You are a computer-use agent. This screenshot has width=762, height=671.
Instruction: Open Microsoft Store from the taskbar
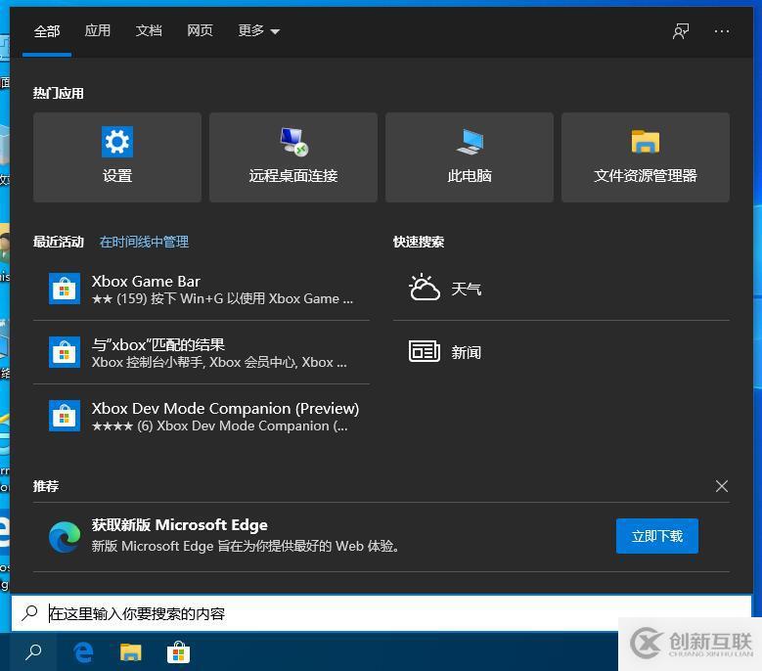pyautogui.click(x=178, y=652)
